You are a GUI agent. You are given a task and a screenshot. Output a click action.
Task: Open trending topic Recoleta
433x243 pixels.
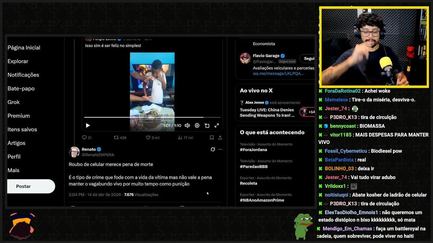coord(248,184)
